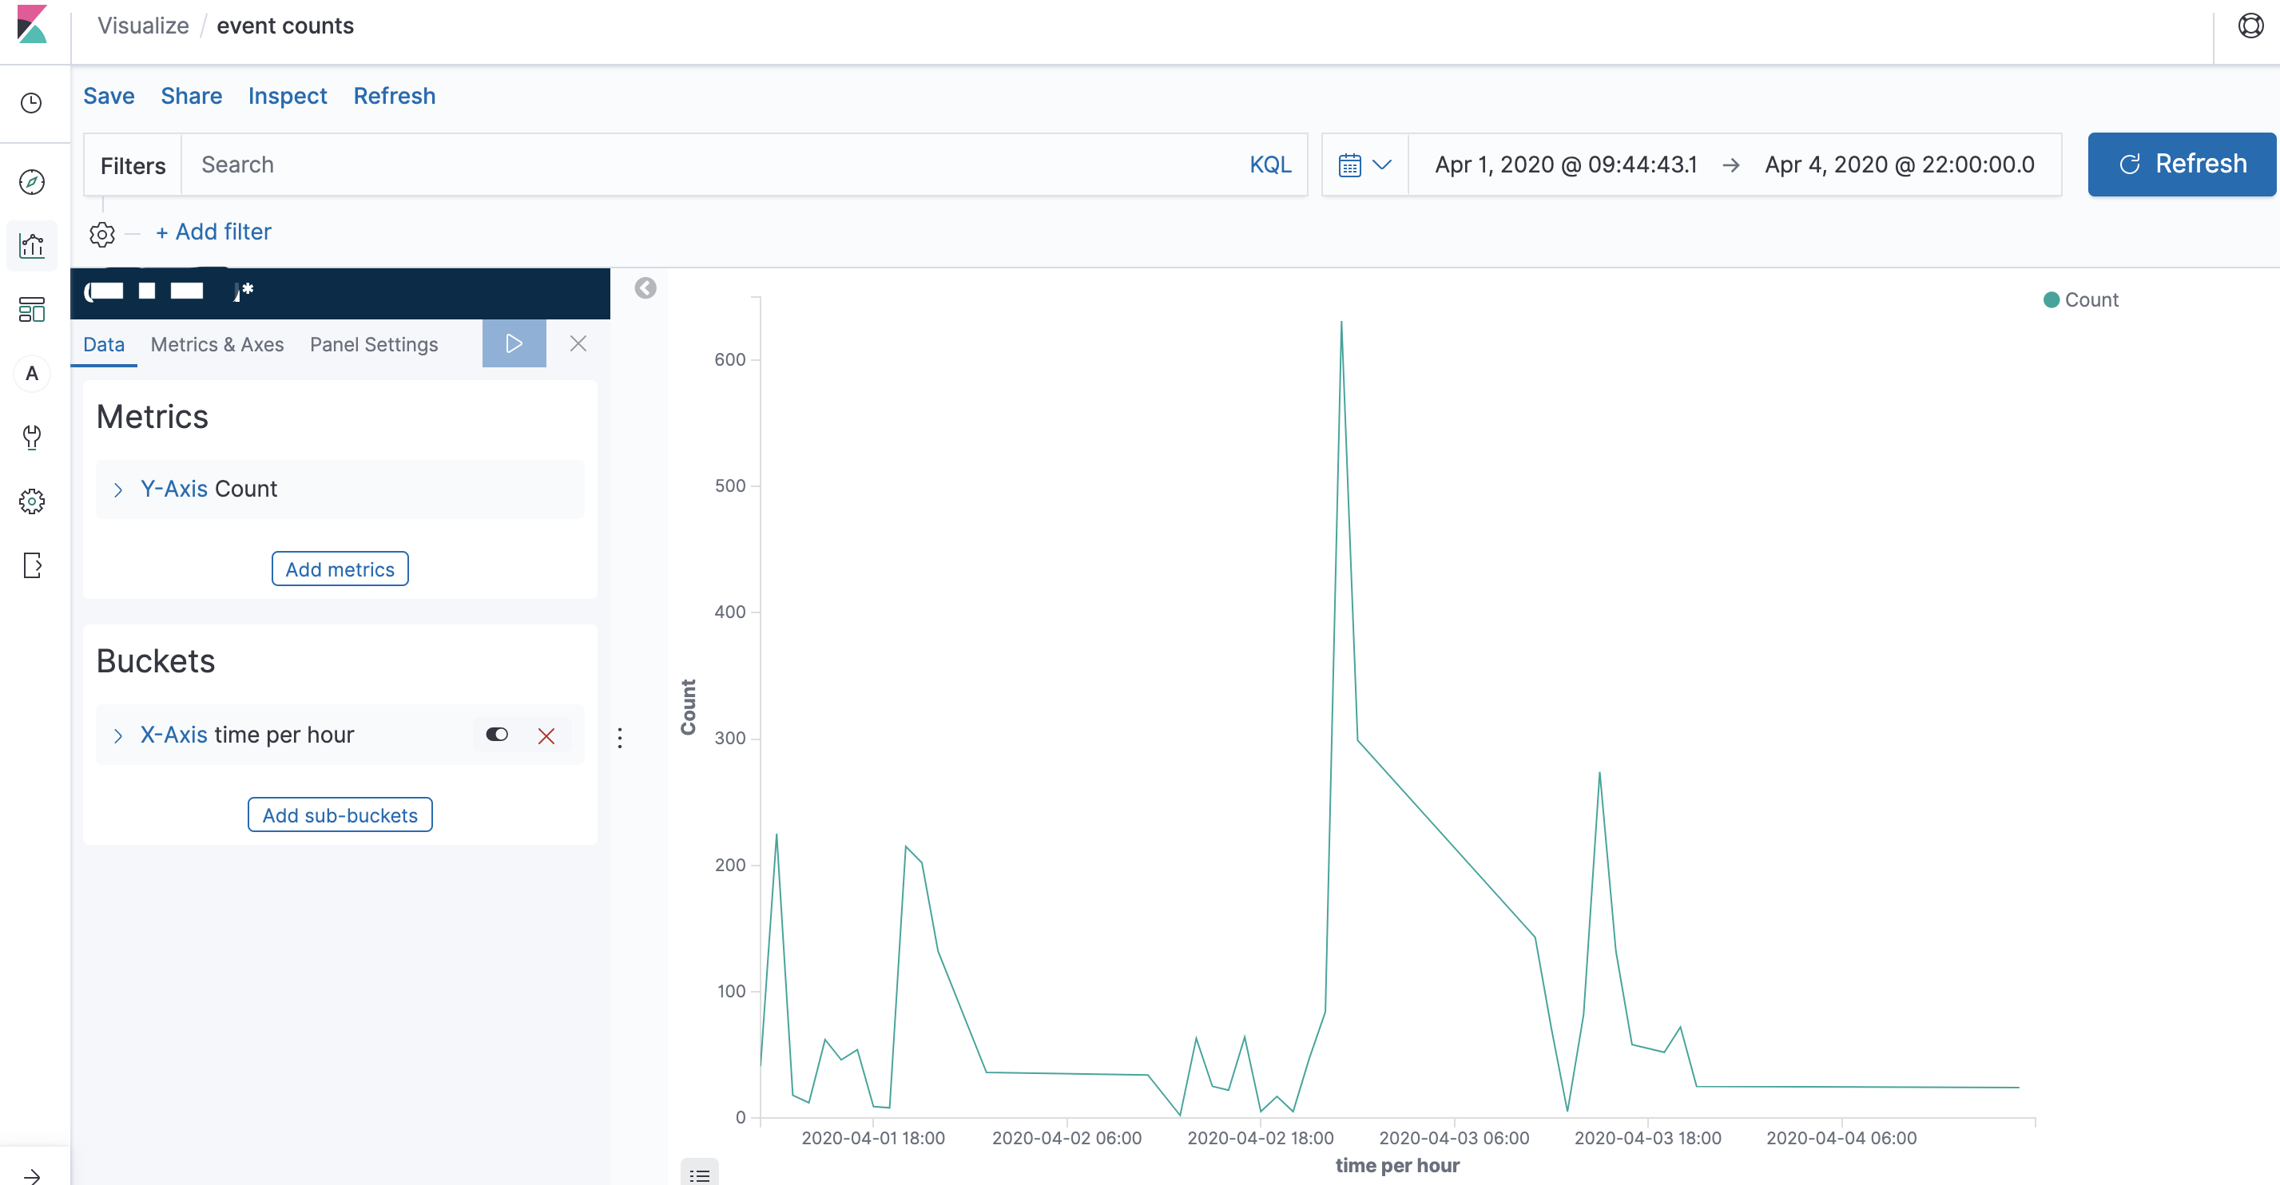This screenshot has height=1185, width=2280.
Task: Click the Add sub-buckets button
Action: pyautogui.click(x=340, y=815)
